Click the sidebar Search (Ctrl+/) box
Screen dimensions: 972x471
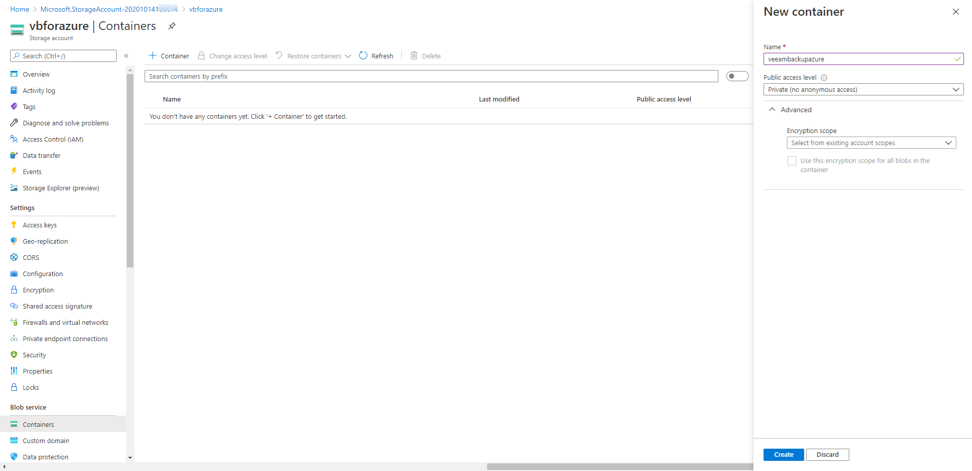63,56
